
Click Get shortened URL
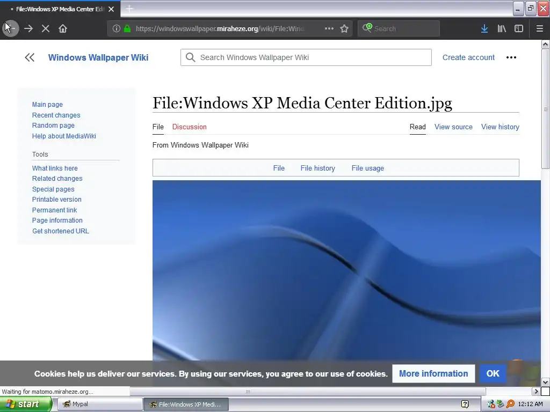tap(60, 231)
